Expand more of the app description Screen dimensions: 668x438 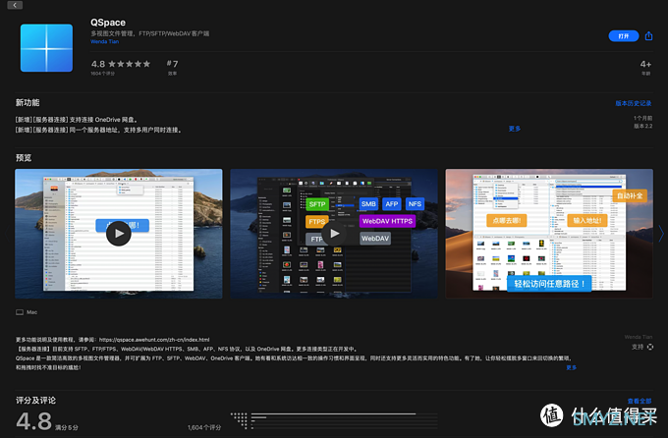(x=572, y=367)
